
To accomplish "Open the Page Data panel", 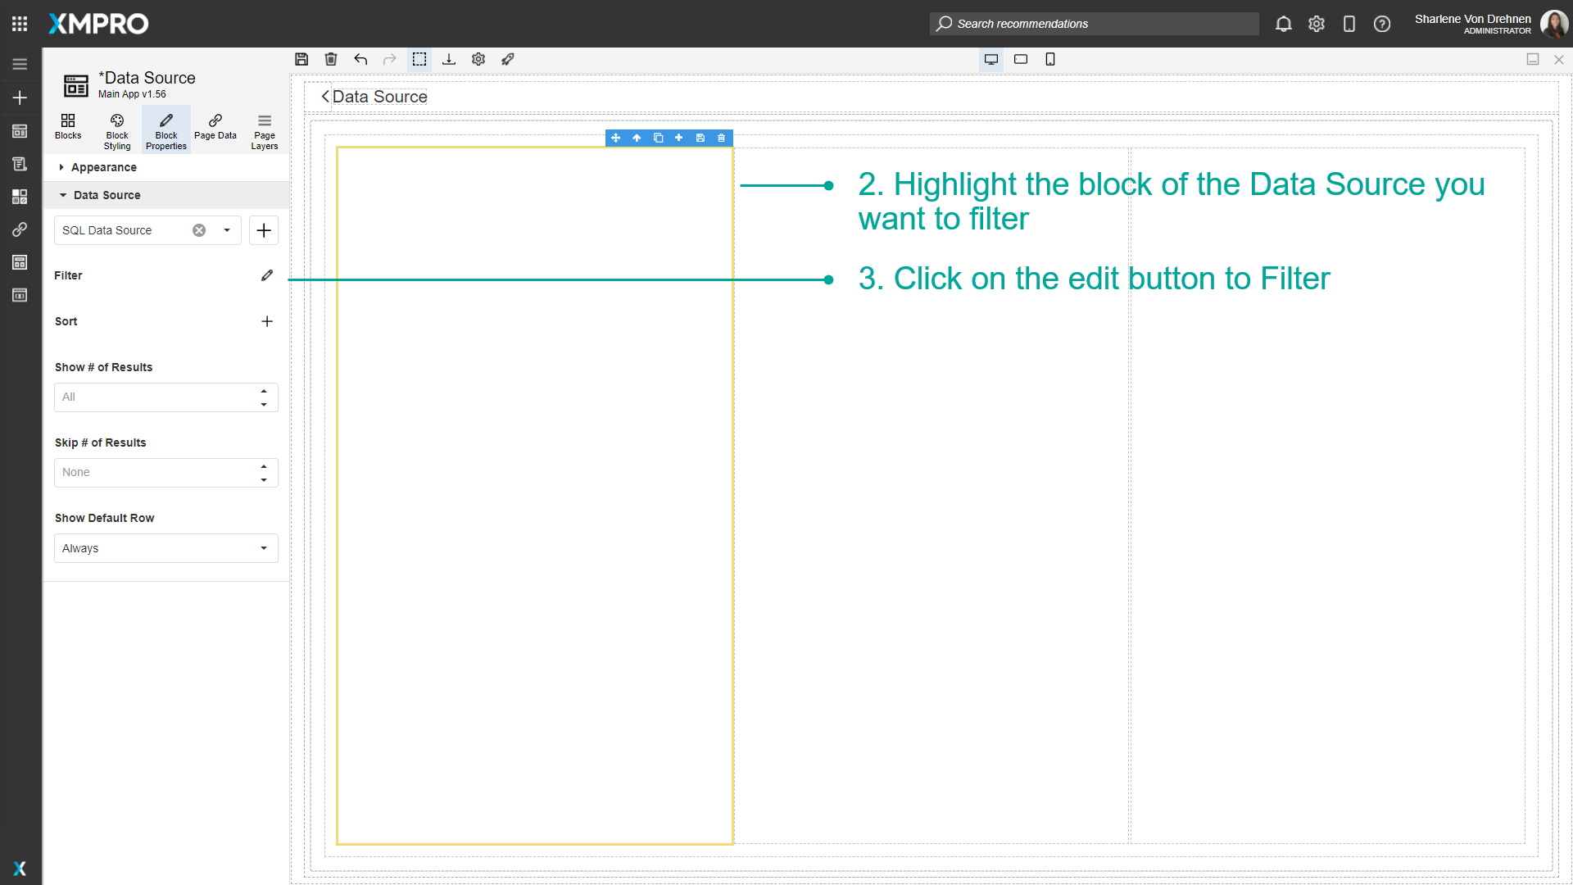I will 215,129.
